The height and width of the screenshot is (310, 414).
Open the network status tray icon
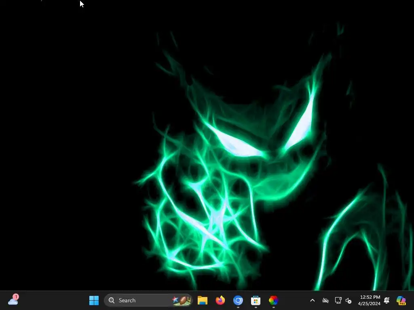click(338, 300)
